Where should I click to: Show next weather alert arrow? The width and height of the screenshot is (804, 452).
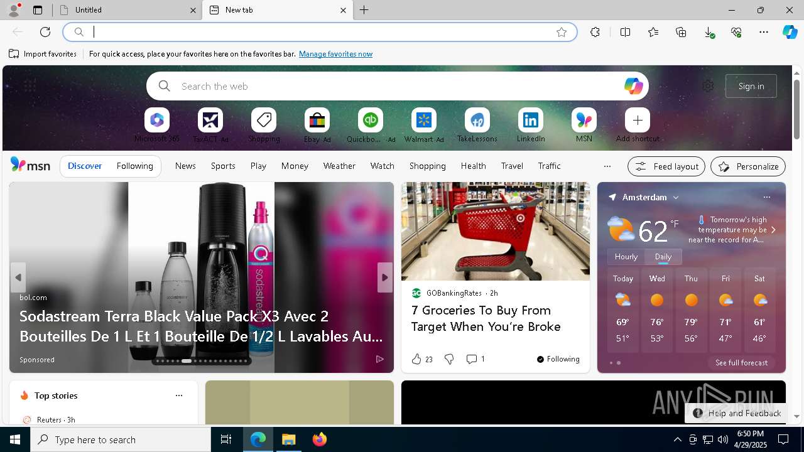coord(773,230)
